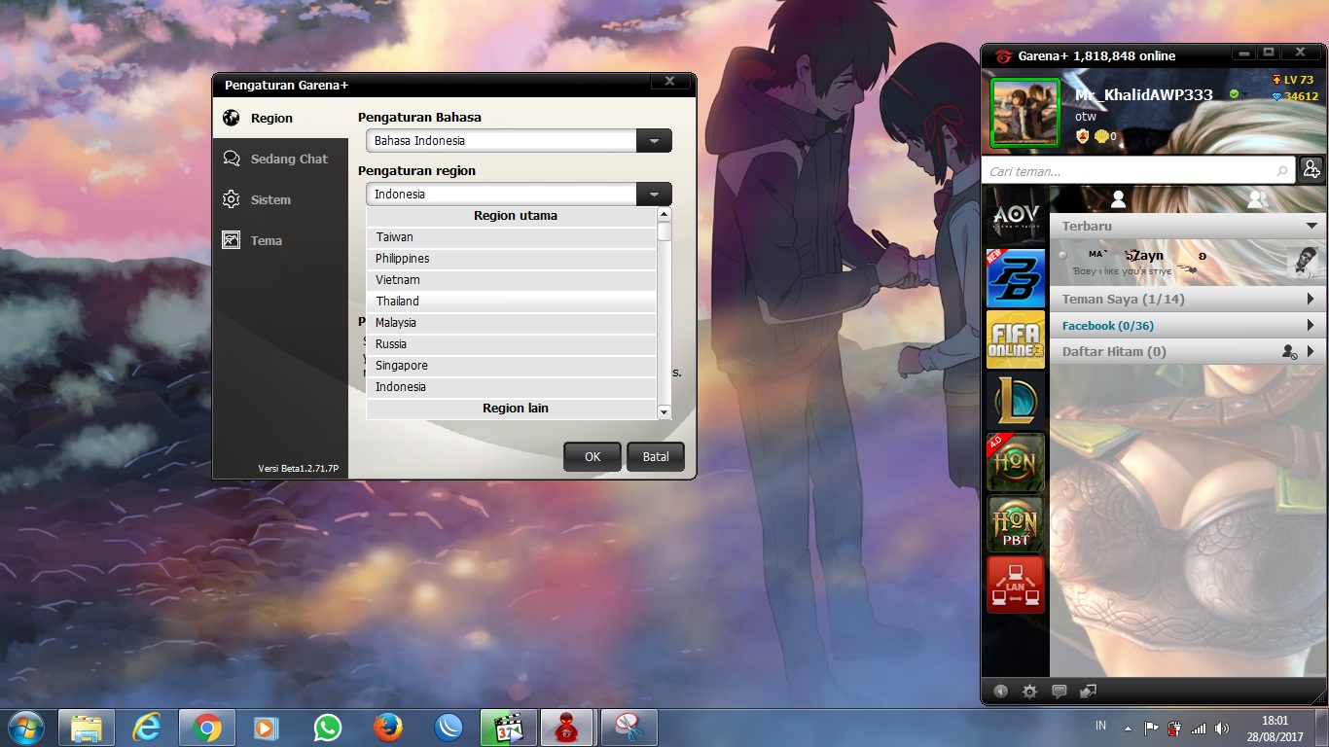Show hidden system tray icons arrow
Screen dimensions: 1329x747
(1128, 728)
